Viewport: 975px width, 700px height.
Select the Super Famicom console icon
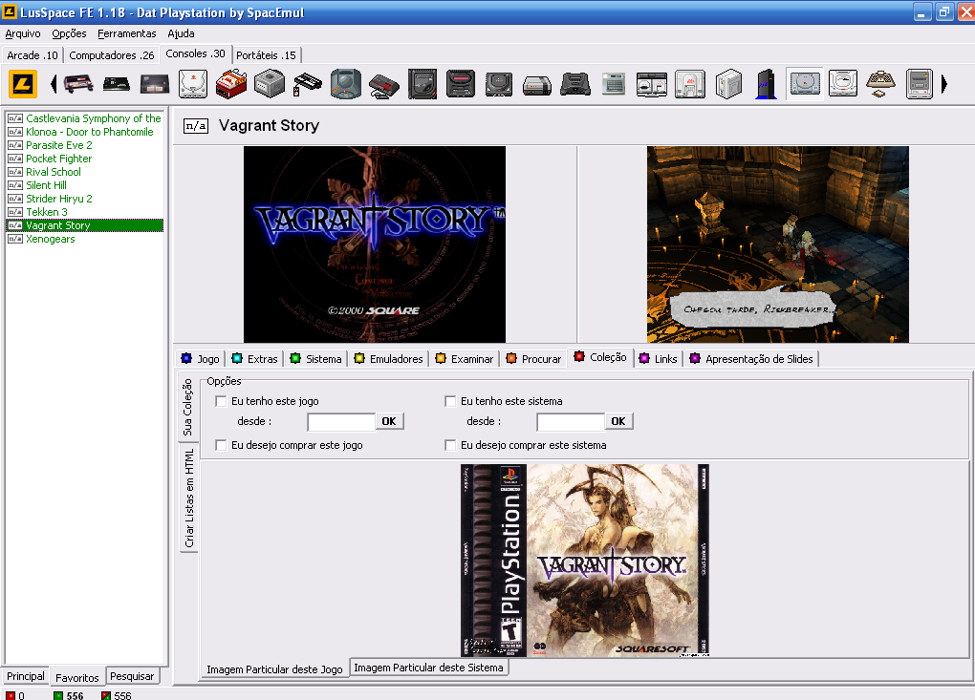[919, 84]
